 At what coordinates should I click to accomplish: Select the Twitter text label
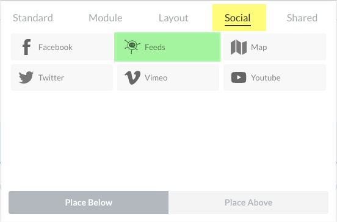point(51,77)
